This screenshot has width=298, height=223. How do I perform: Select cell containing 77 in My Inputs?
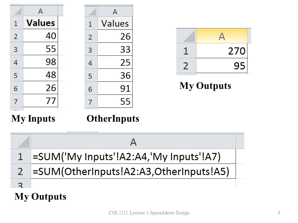40,101
